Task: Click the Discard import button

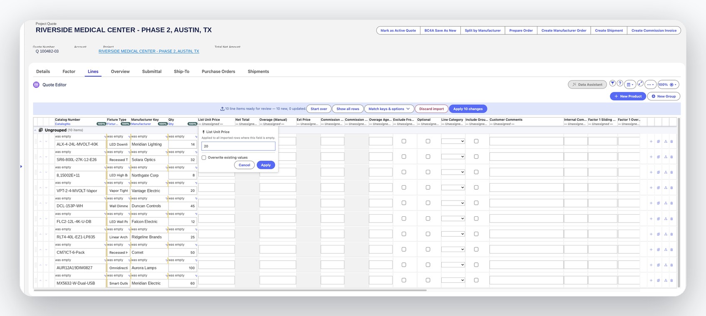Action: pos(431,109)
